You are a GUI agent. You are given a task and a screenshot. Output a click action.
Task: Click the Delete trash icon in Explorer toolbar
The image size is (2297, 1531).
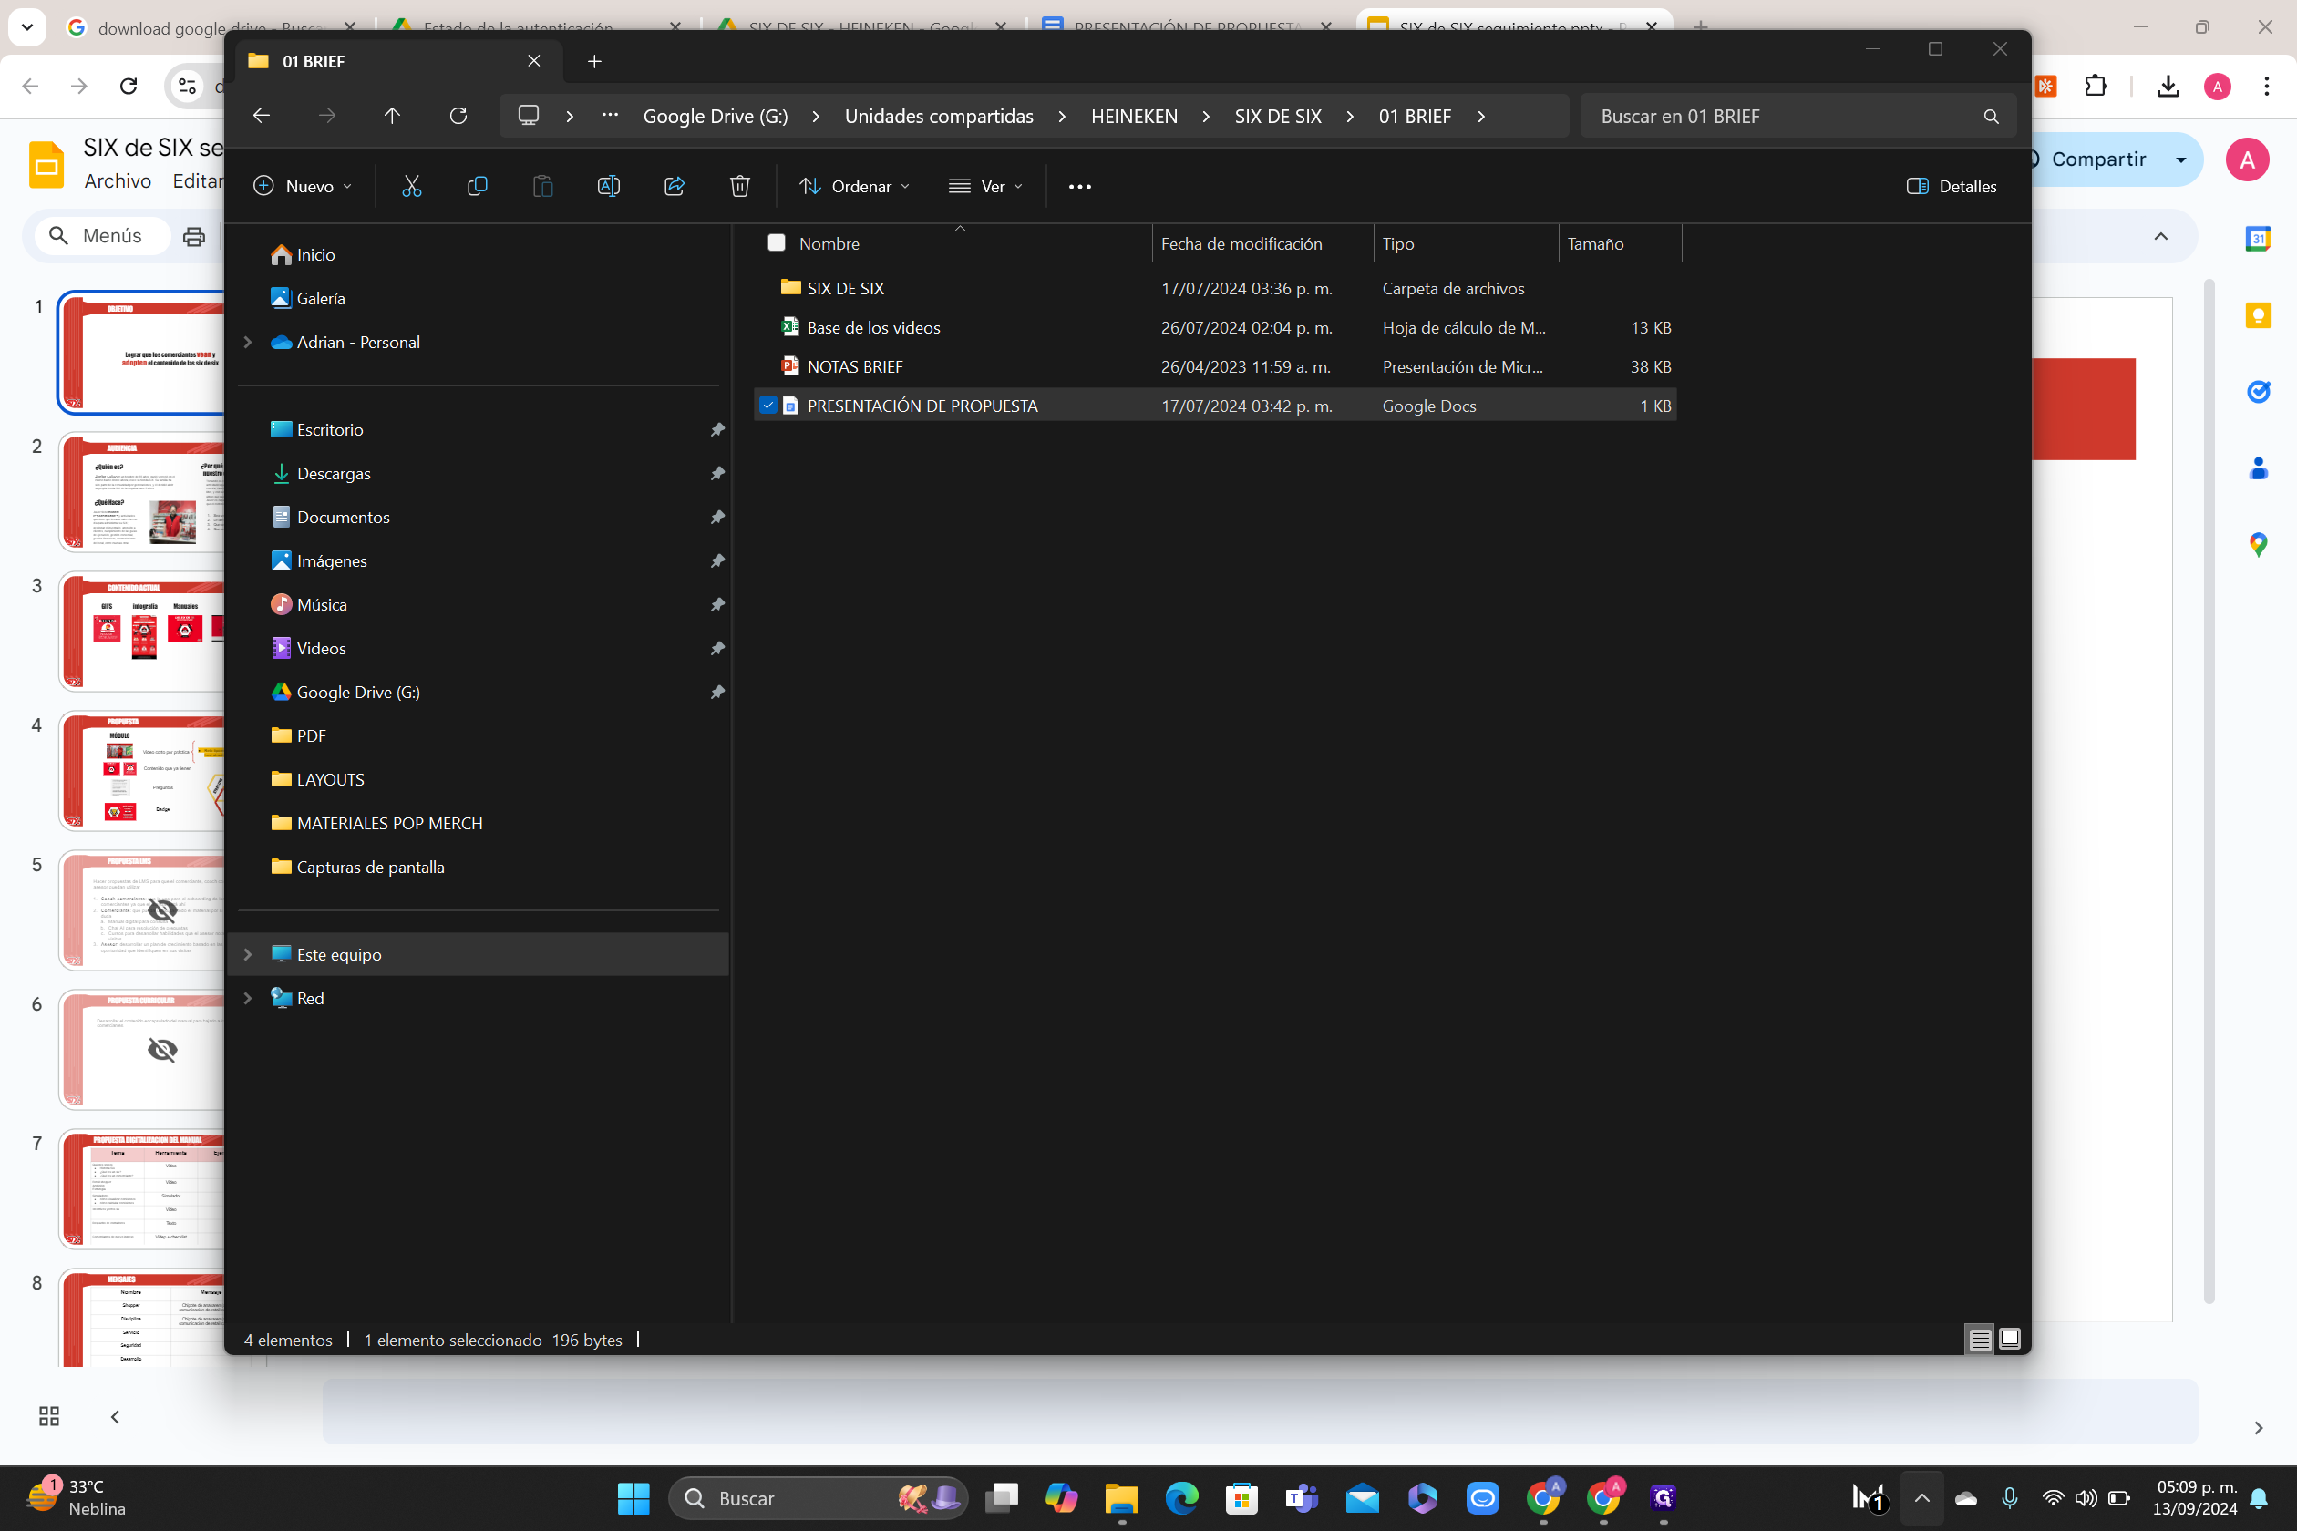pos(739,186)
